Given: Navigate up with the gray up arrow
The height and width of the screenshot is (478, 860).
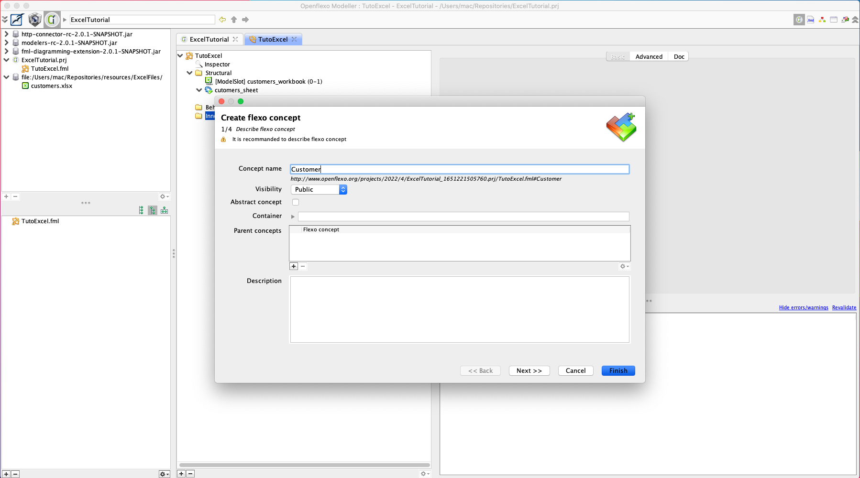Looking at the screenshot, I should pyautogui.click(x=234, y=20).
